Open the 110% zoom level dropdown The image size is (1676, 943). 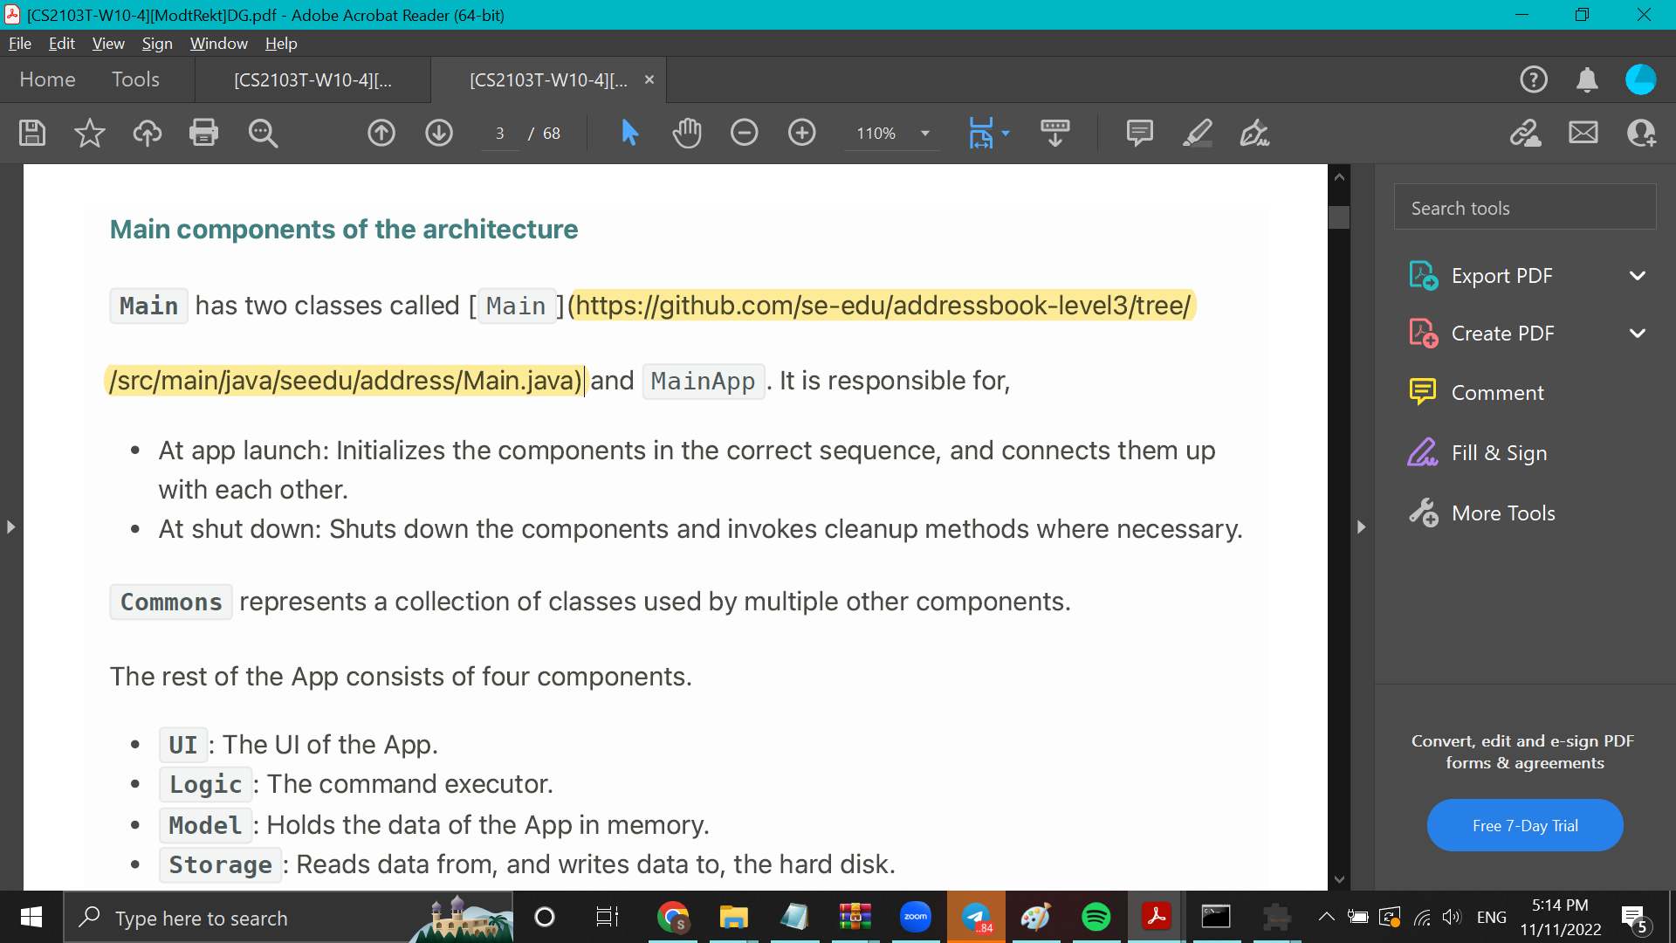tap(925, 134)
